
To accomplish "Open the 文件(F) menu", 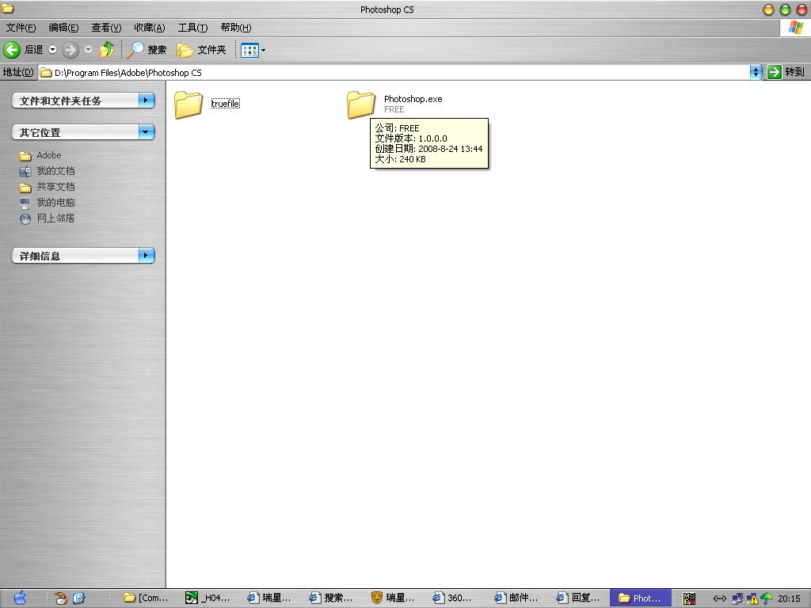I will [x=21, y=28].
